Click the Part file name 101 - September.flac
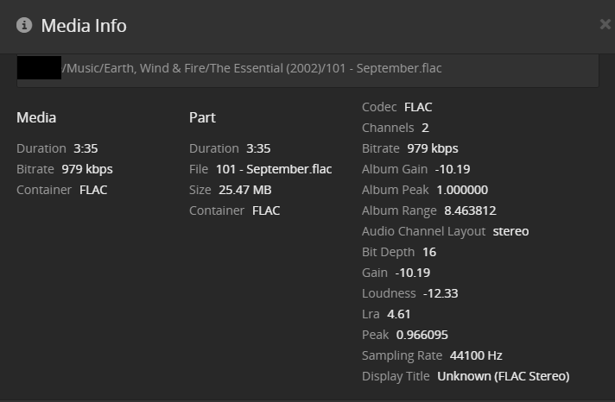This screenshot has width=615, height=402. (x=274, y=169)
